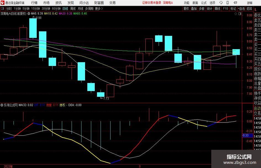Toggle the 乐淘公式网 indicator circle button
Screen dimensions: 261x168
[x=2, y=105]
